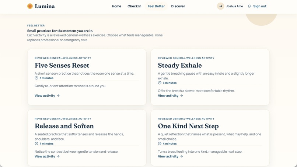This screenshot has width=297, height=167.
Task: Click the Release and Soften title
Action: [64, 126]
